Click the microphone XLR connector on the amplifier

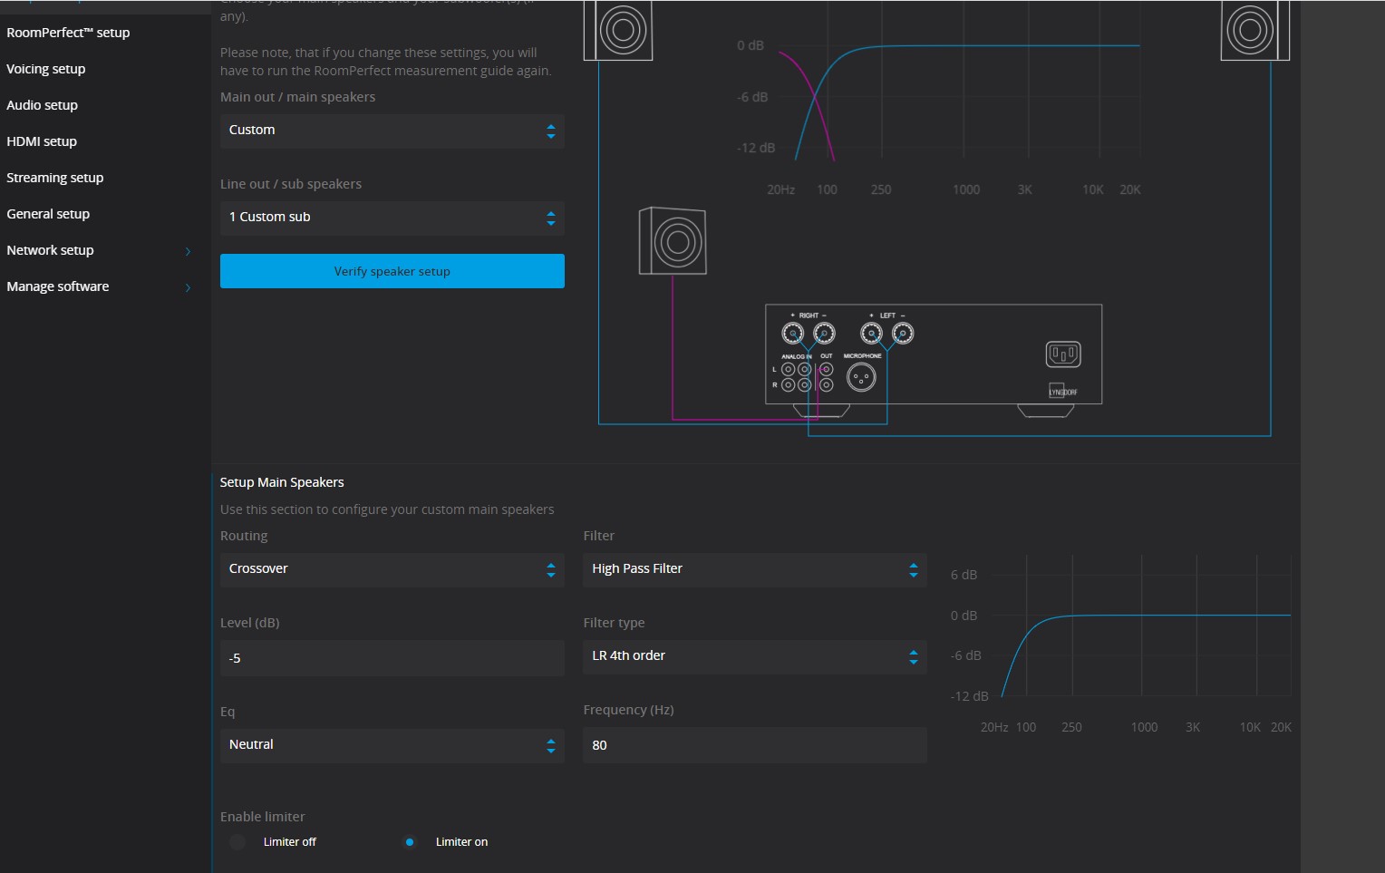coord(861,377)
